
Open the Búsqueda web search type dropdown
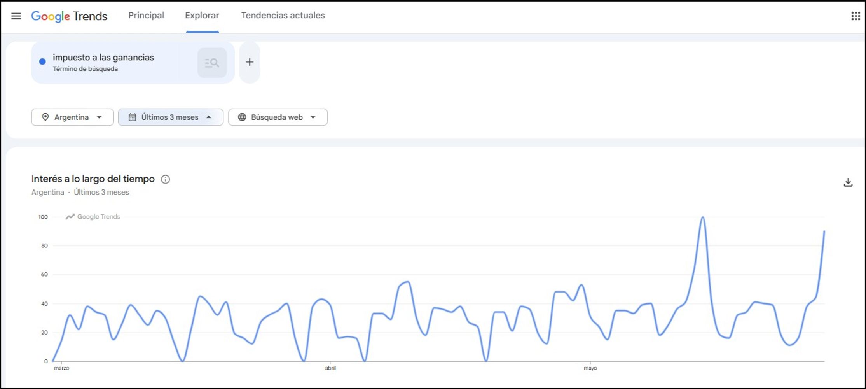[278, 117]
